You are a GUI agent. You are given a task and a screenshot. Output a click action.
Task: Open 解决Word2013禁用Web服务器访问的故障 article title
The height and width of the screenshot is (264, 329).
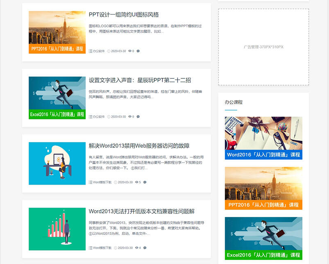(x=139, y=146)
